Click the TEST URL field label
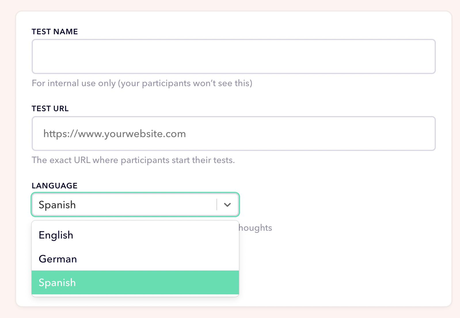 [x=50, y=109]
